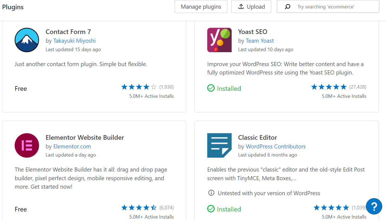Screen dimensions: 386x221
Task: Click the Plugins page heading
Action: pos(13,7)
